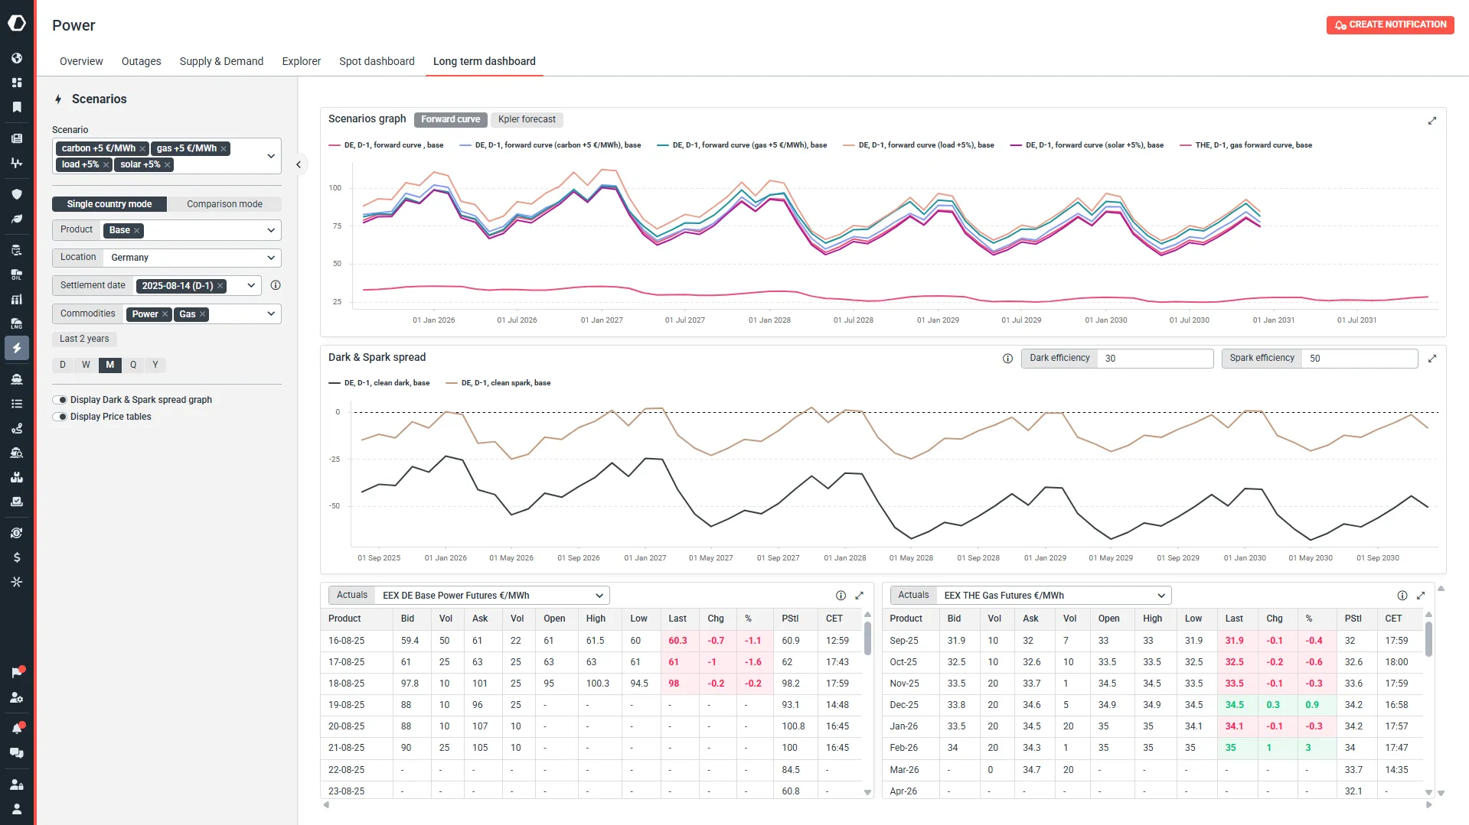Image resolution: width=1469 pixels, height=825 pixels.
Task: Select the Power lightning icon in sidebar
Action: (17, 348)
